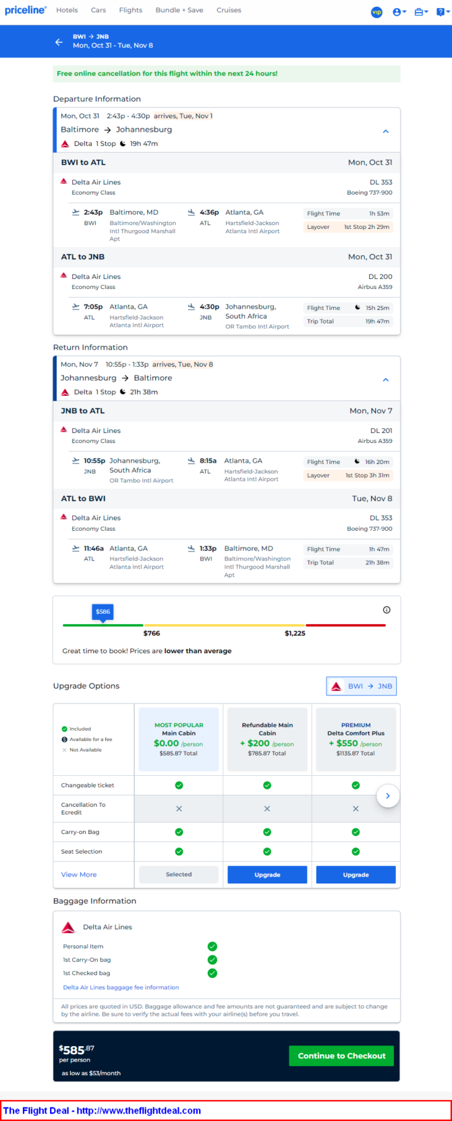Click the 'as low as $53/month' text

pos(91,1073)
